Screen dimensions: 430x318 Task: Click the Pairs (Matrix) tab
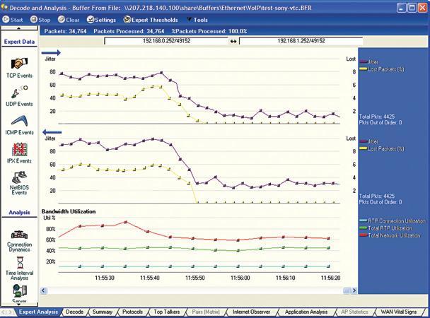(206, 312)
